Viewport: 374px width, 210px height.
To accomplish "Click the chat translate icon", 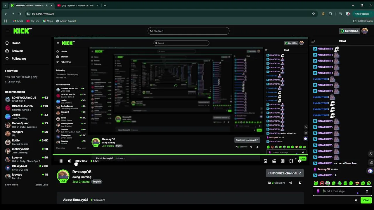I will point(371,154).
